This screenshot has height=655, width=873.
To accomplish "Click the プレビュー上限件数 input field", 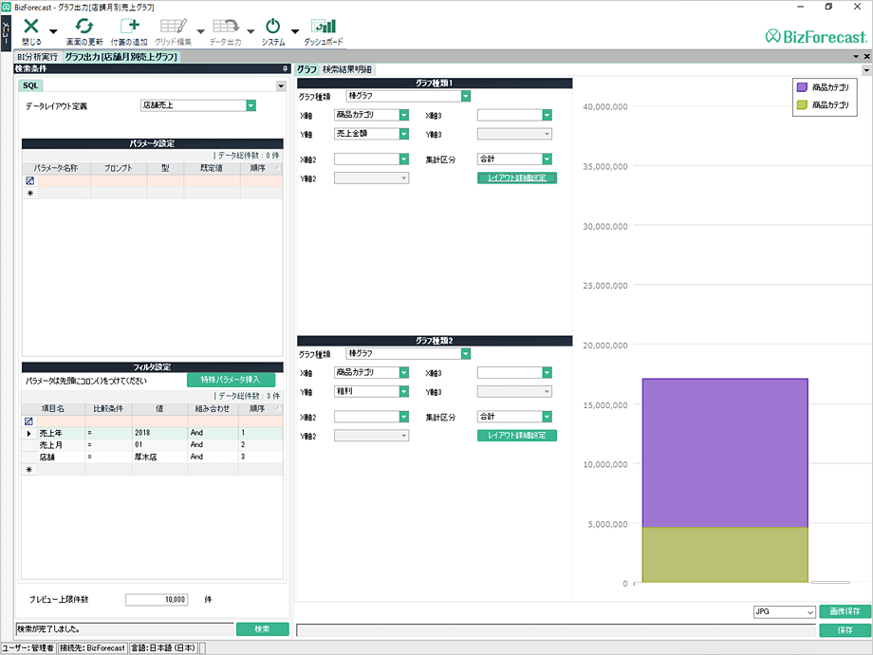I will click(x=157, y=600).
